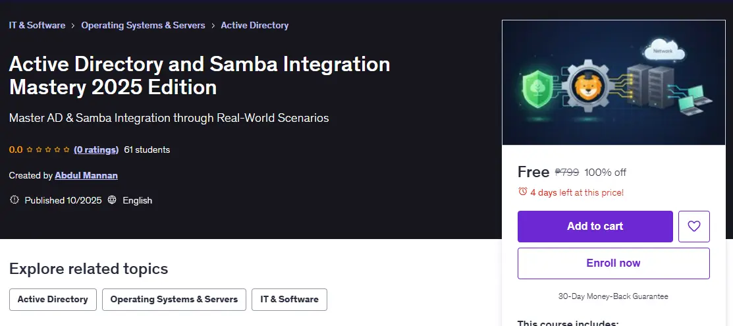Select the IT & Software topic chip
This screenshot has width=733, height=326.
[x=289, y=300]
